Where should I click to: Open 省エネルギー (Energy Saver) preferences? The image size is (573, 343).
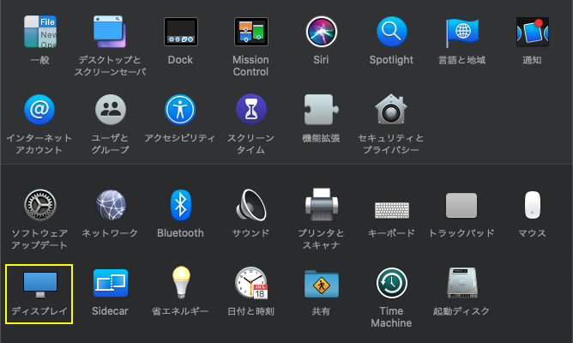[x=181, y=283]
